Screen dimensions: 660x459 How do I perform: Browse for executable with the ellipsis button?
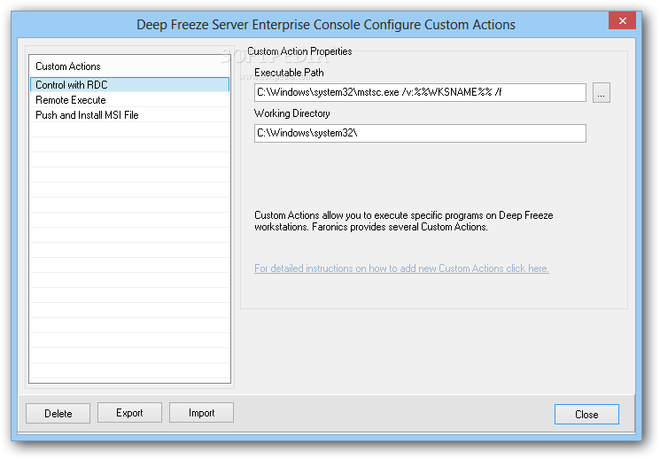(601, 93)
